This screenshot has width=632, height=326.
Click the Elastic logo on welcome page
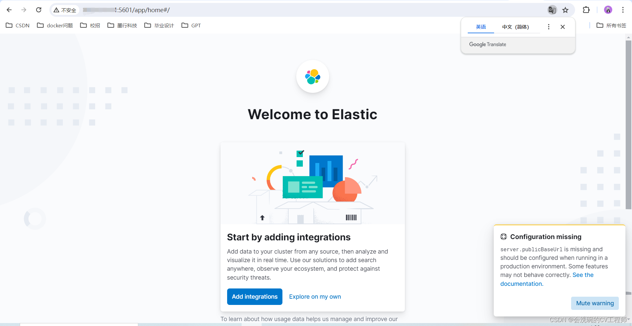click(313, 76)
